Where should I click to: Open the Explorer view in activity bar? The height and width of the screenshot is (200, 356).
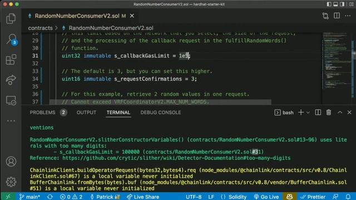pyautogui.click(x=11, y=18)
